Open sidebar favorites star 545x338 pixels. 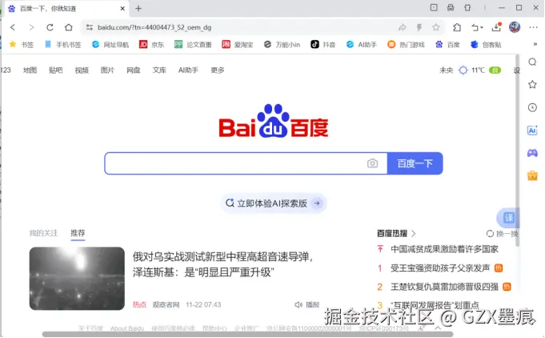click(532, 85)
